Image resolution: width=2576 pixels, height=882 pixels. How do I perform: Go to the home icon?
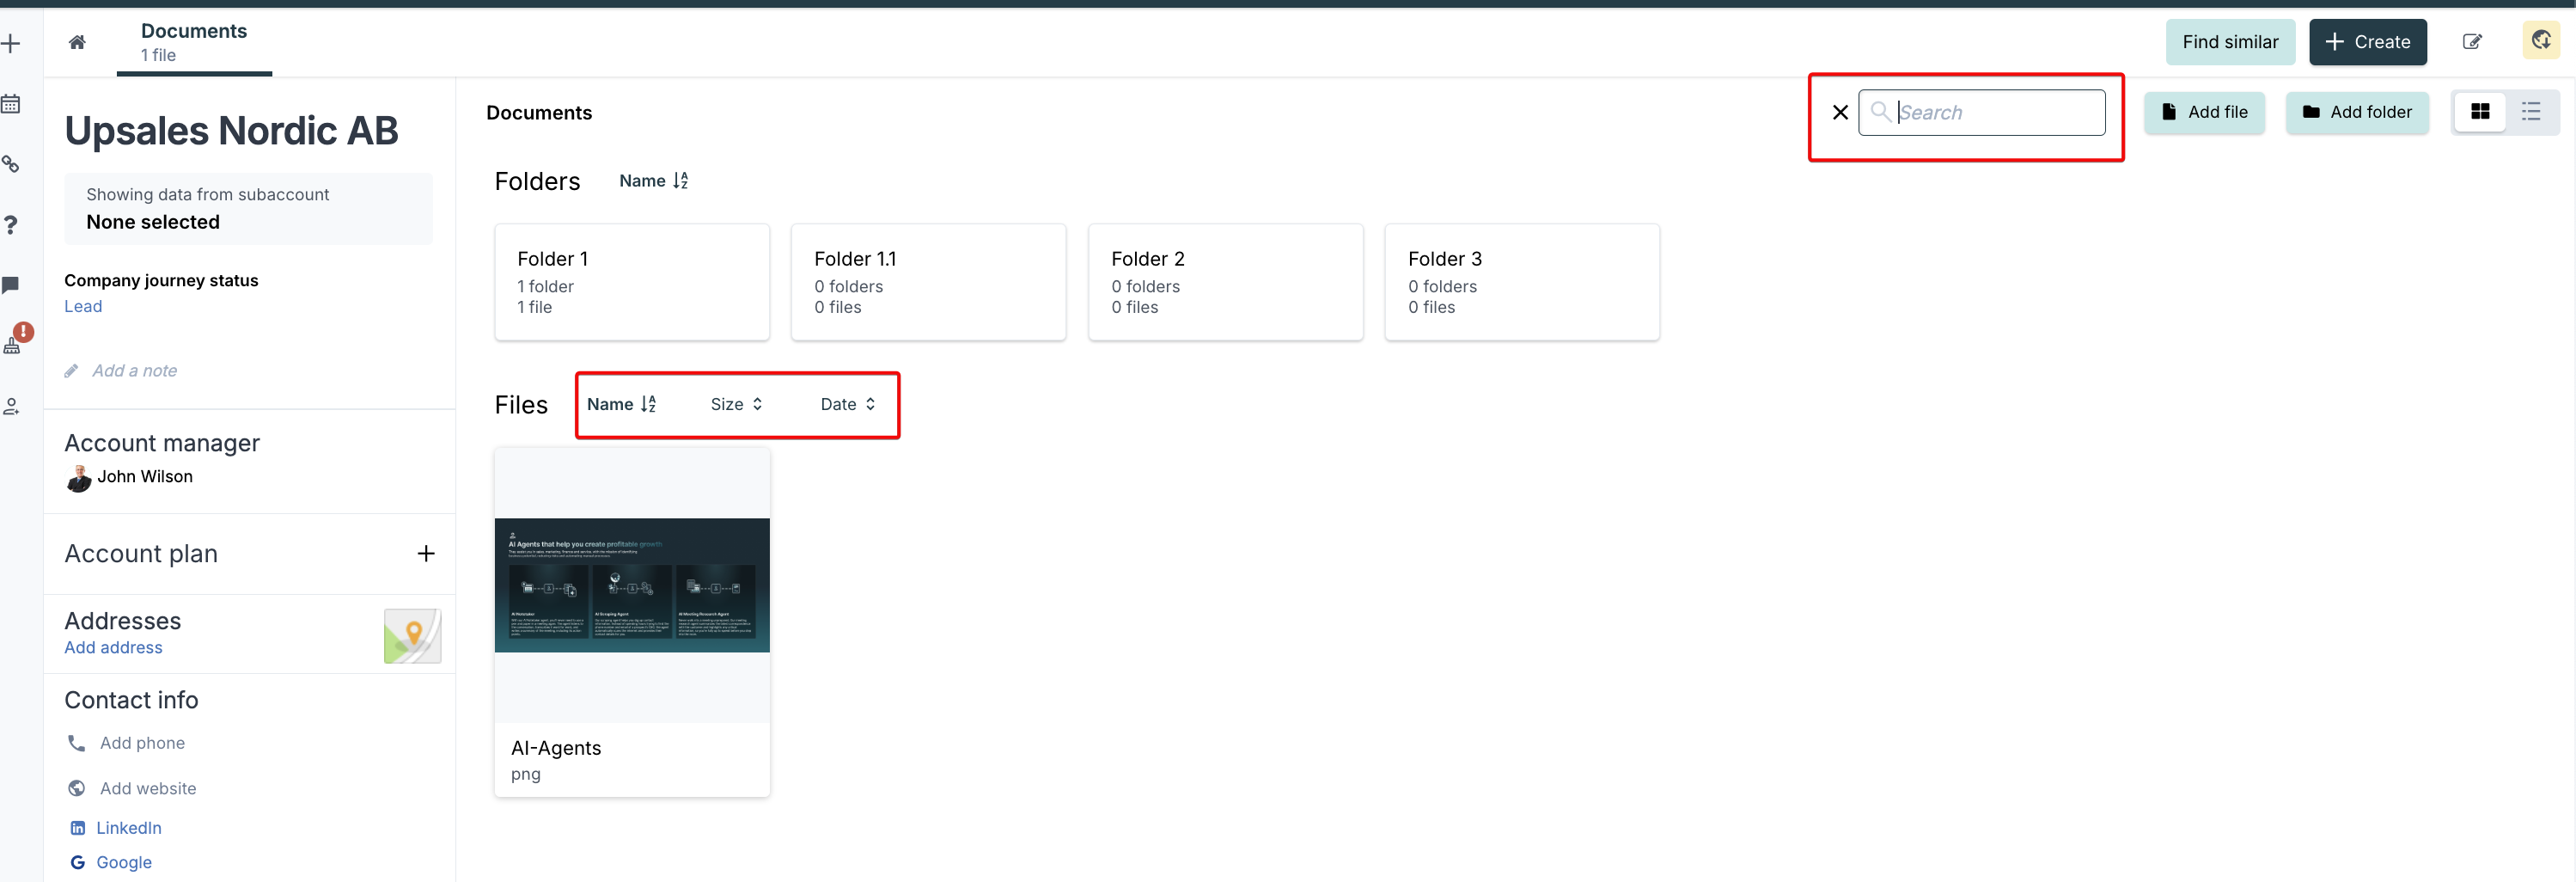tap(77, 42)
